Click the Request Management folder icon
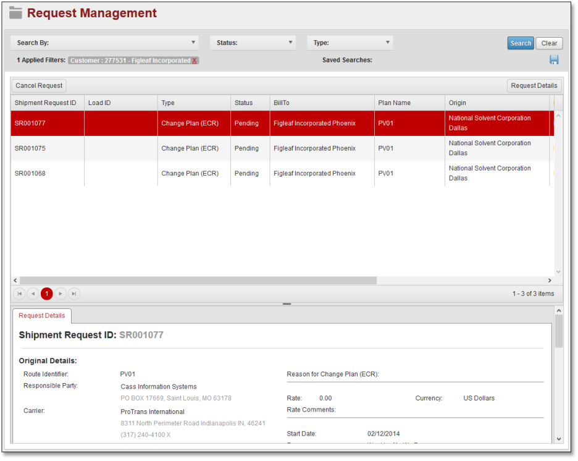The height and width of the screenshot is (461, 578). [15, 12]
